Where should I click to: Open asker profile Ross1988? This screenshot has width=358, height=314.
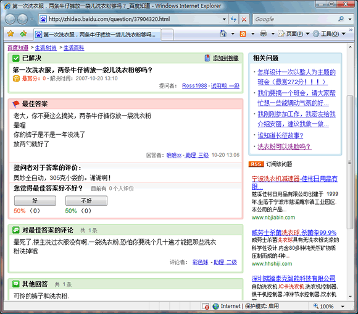pos(194,86)
